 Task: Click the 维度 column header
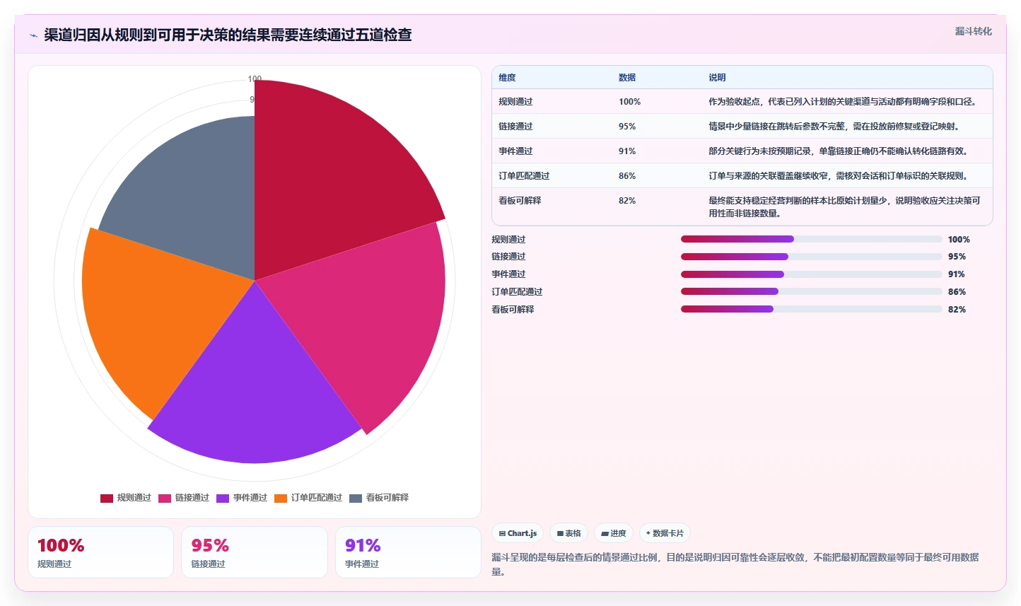507,78
